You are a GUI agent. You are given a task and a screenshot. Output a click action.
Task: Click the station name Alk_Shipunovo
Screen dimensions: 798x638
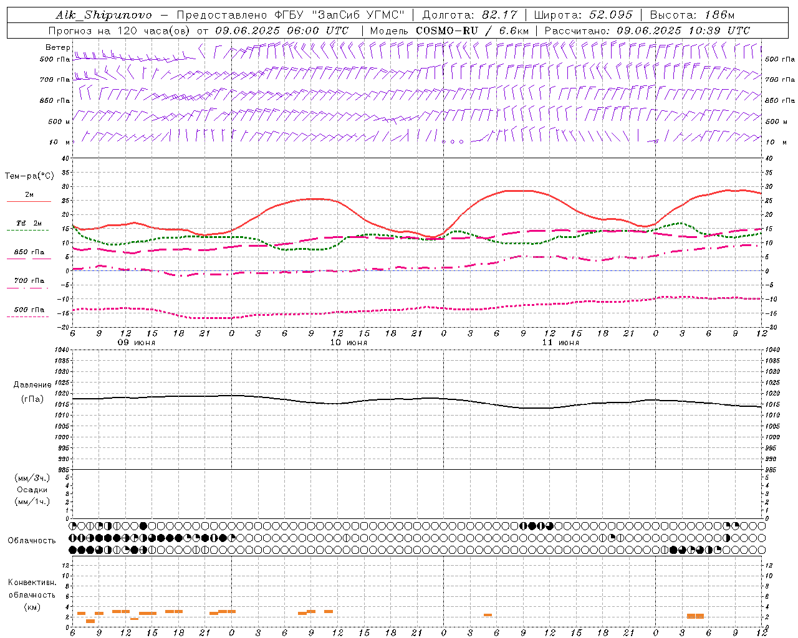click(103, 15)
